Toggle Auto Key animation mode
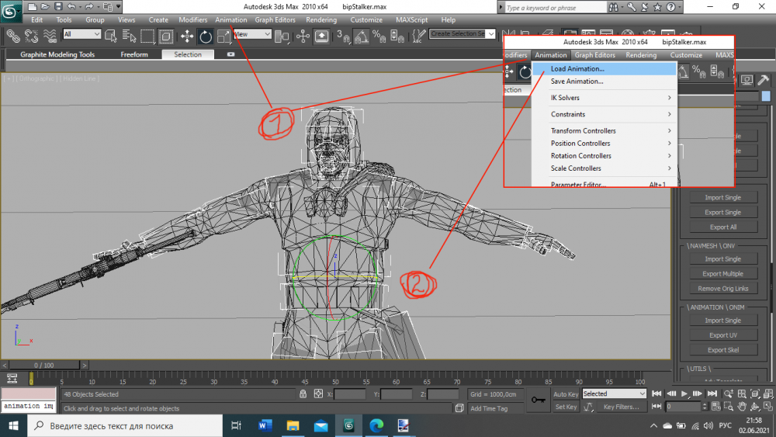Screen dimensions: 776x437 coord(566,394)
